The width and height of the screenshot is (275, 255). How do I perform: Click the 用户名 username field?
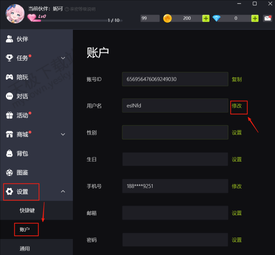pos(175,106)
